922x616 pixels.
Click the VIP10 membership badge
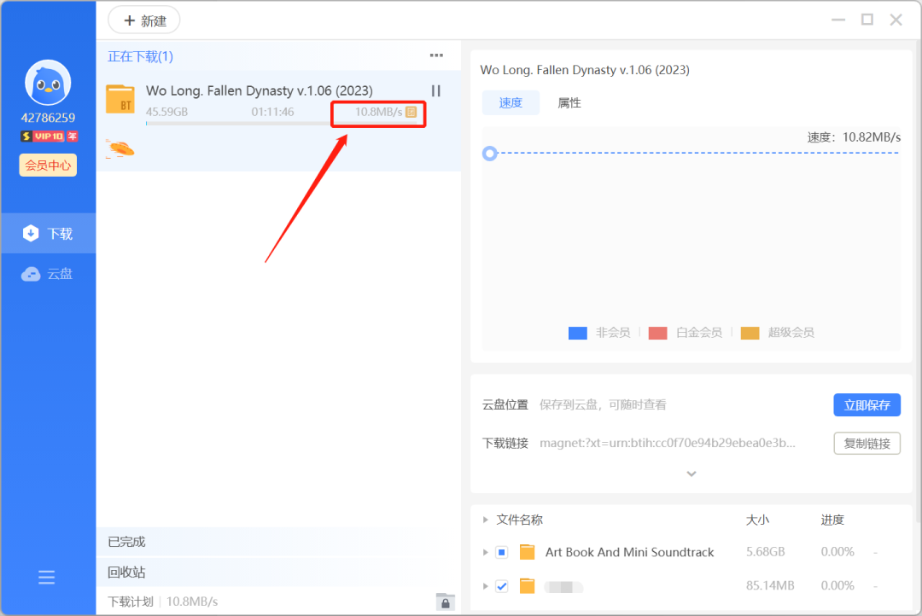pos(49,137)
